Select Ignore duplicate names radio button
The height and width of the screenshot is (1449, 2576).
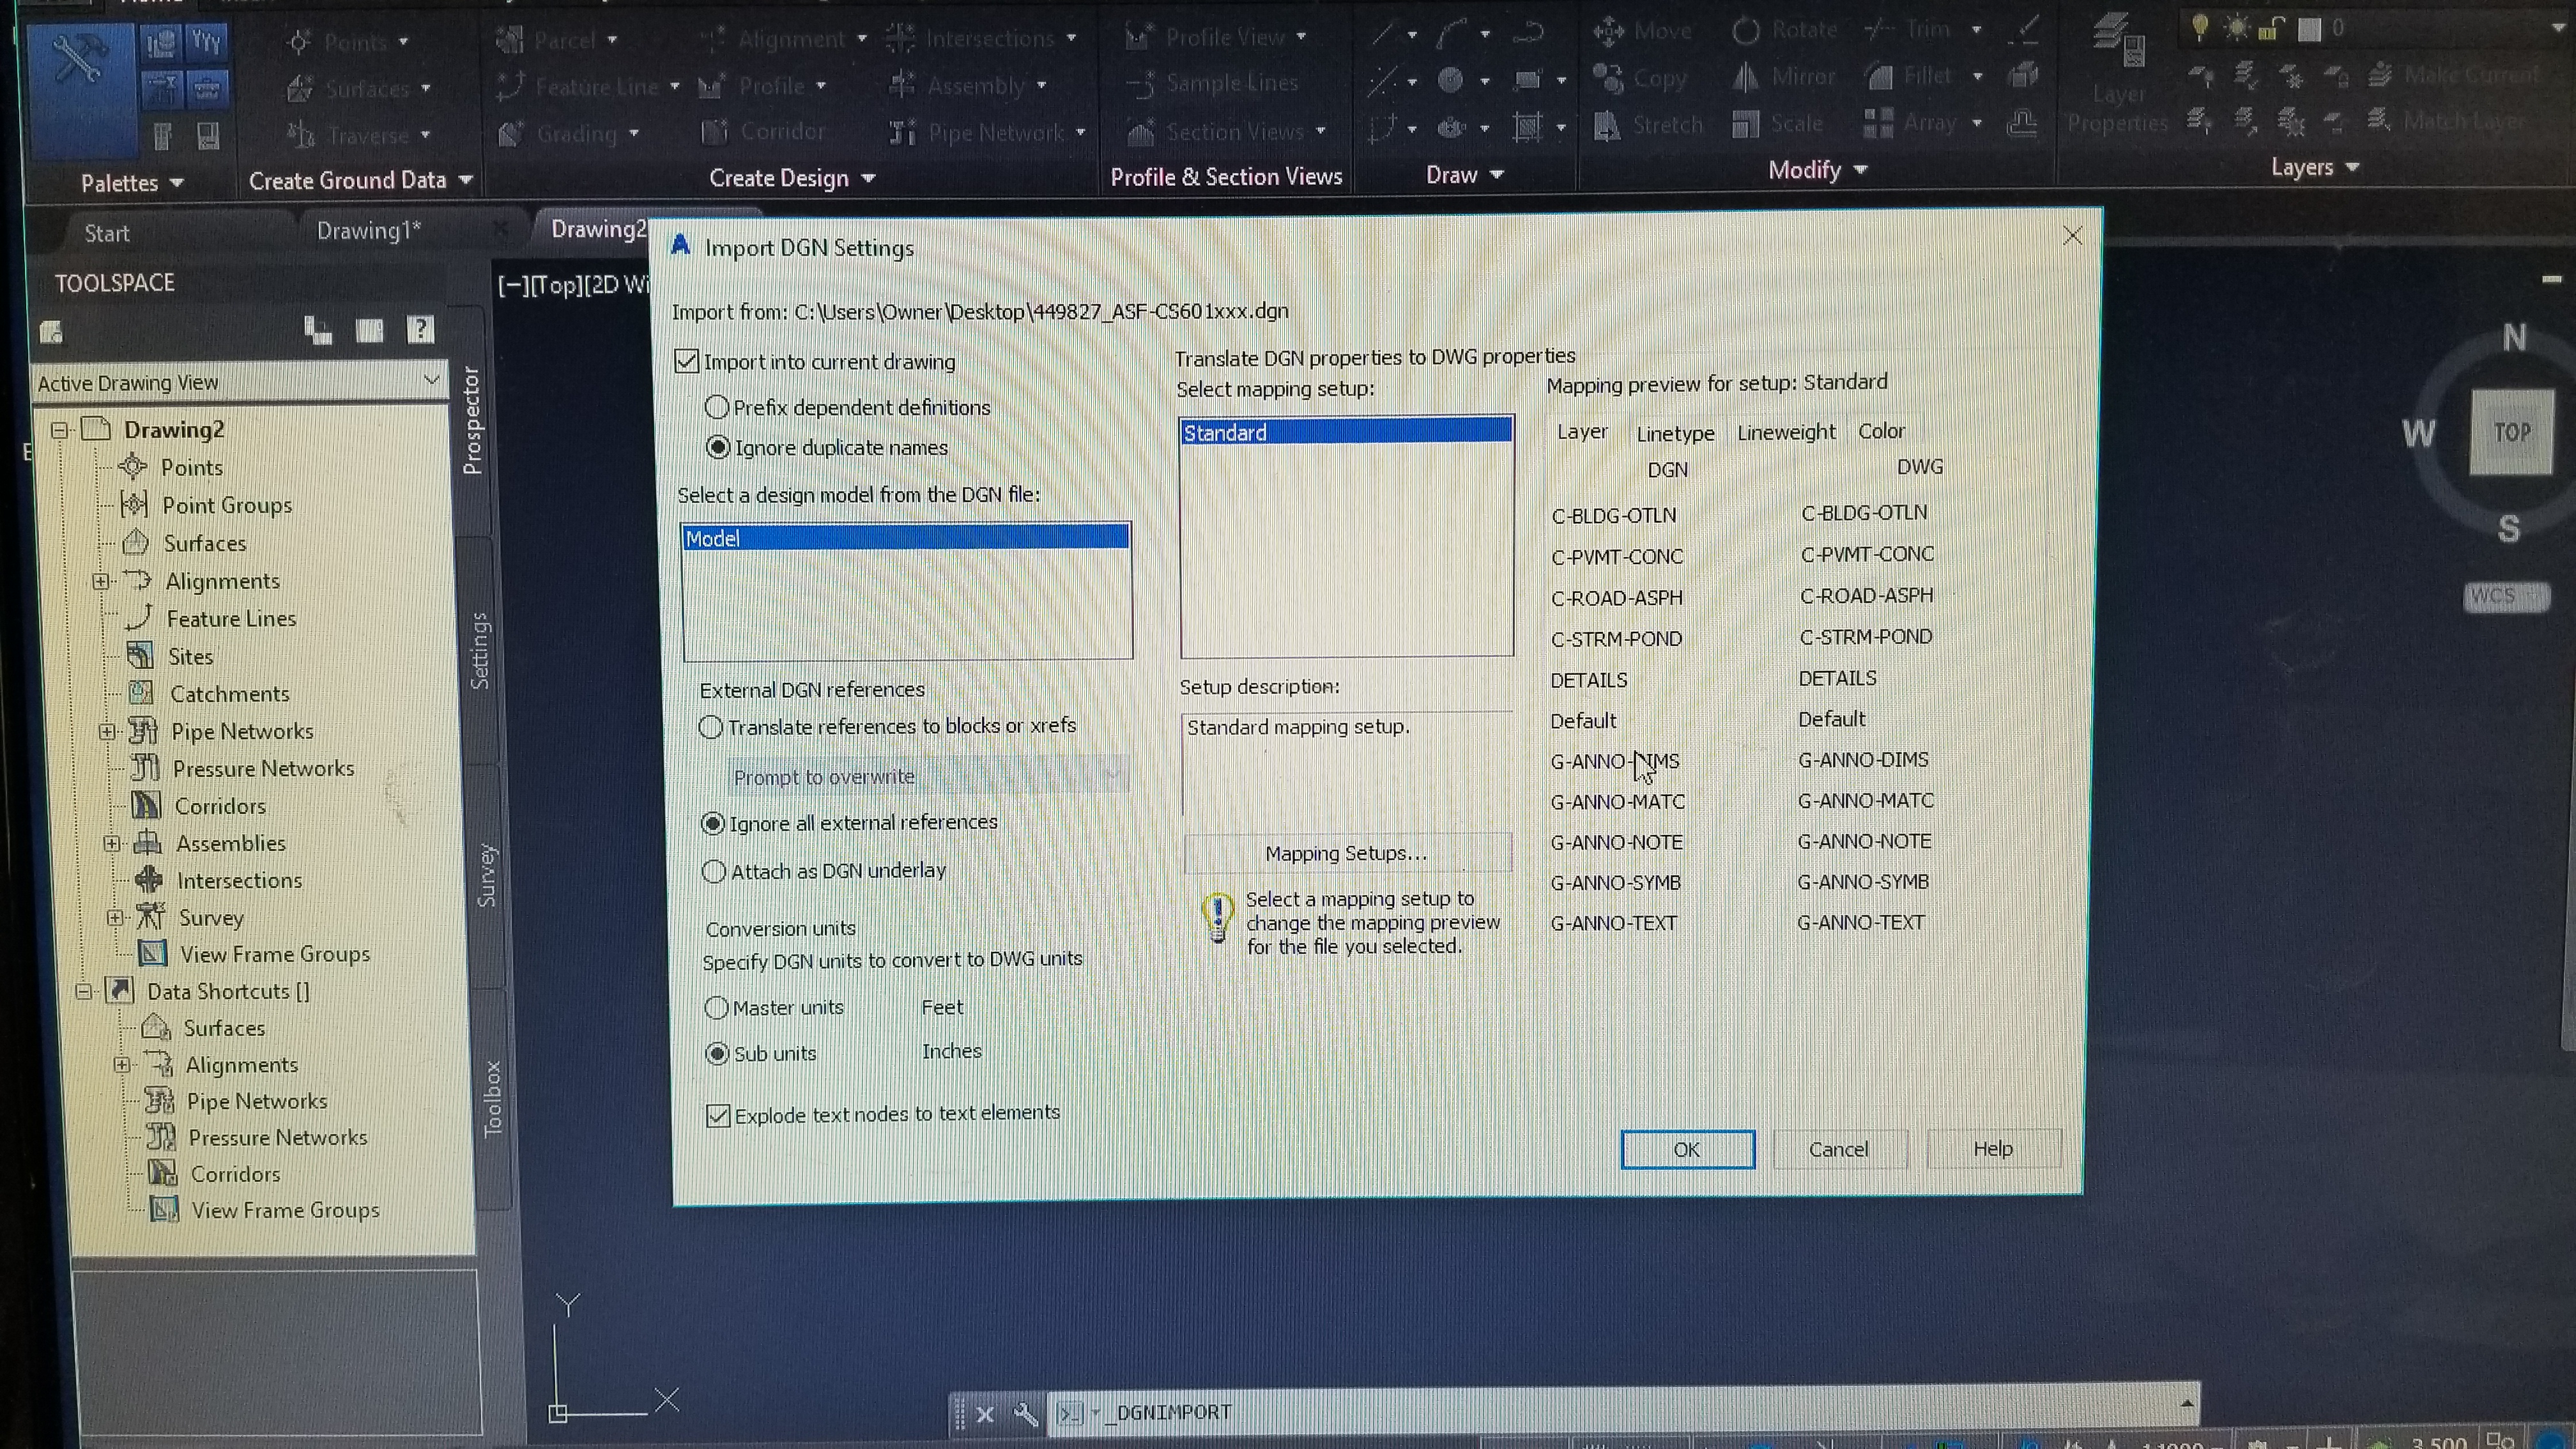tap(717, 447)
